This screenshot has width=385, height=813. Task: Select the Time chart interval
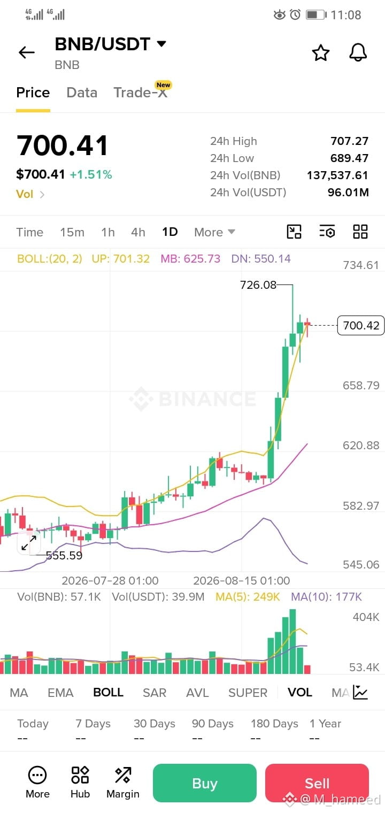29,232
